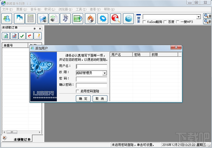
Task: Open the 帮助(H) menu
Action: pos(109,9)
